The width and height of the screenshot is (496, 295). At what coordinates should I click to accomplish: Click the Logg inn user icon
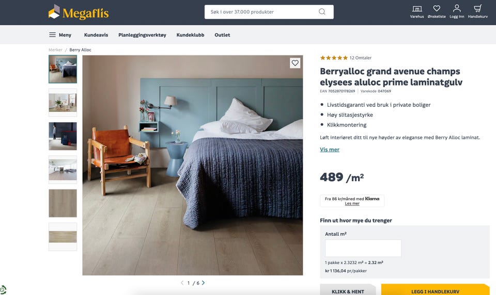pos(457,12)
